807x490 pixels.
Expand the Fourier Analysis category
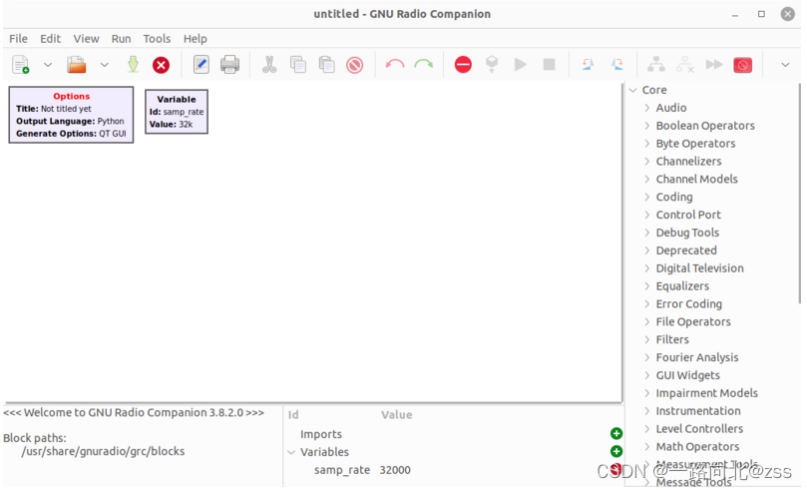point(647,357)
